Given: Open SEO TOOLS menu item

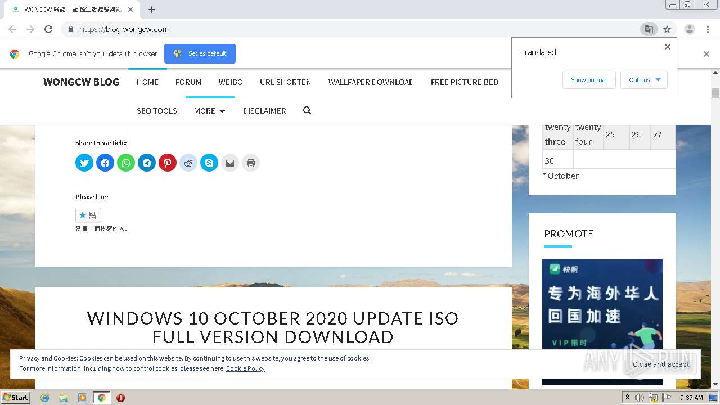Looking at the screenshot, I should click(x=157, y=111).
